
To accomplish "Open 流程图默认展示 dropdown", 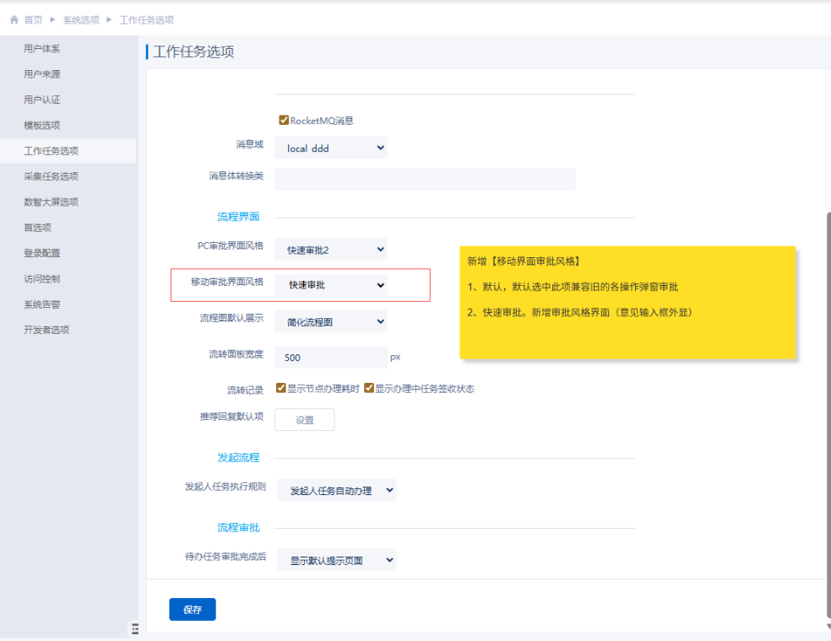I will tap(331, 321).
